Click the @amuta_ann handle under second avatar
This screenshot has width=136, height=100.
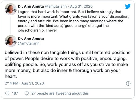[x=29, y=43]
